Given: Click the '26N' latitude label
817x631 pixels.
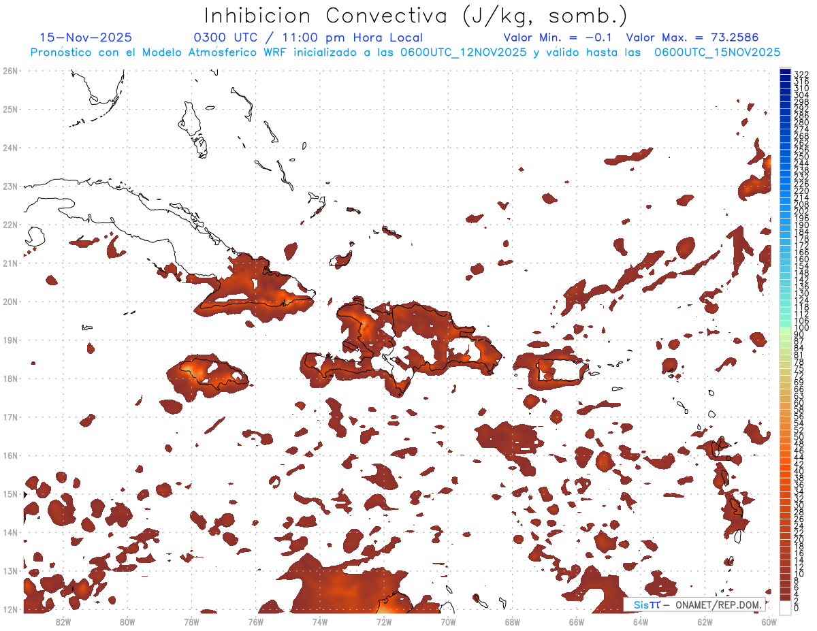Looking at the screenshot, I should click(x=10, y=70).
